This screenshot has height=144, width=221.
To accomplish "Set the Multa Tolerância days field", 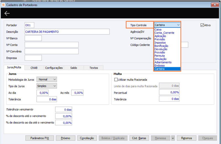I will 169,99.
